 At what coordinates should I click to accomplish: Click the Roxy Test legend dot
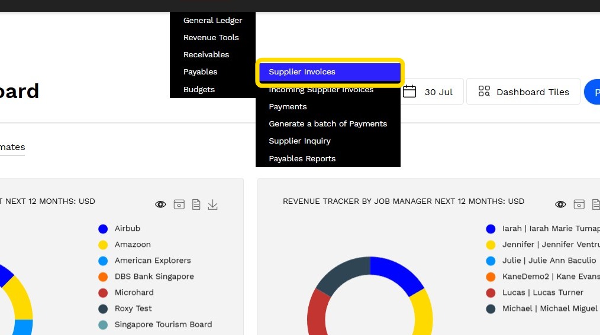[103, 309]
